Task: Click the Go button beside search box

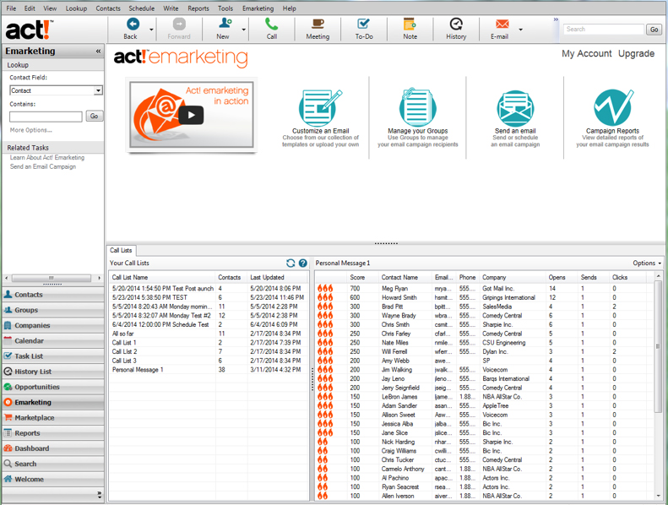Action: click(x=654, y=30)
